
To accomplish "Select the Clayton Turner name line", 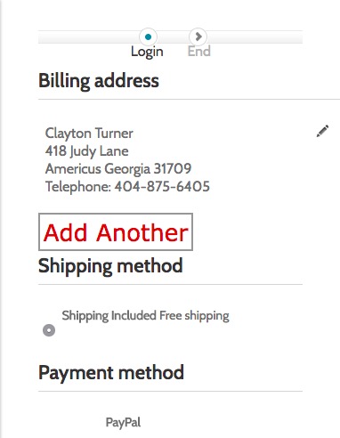I will (89, 134).
